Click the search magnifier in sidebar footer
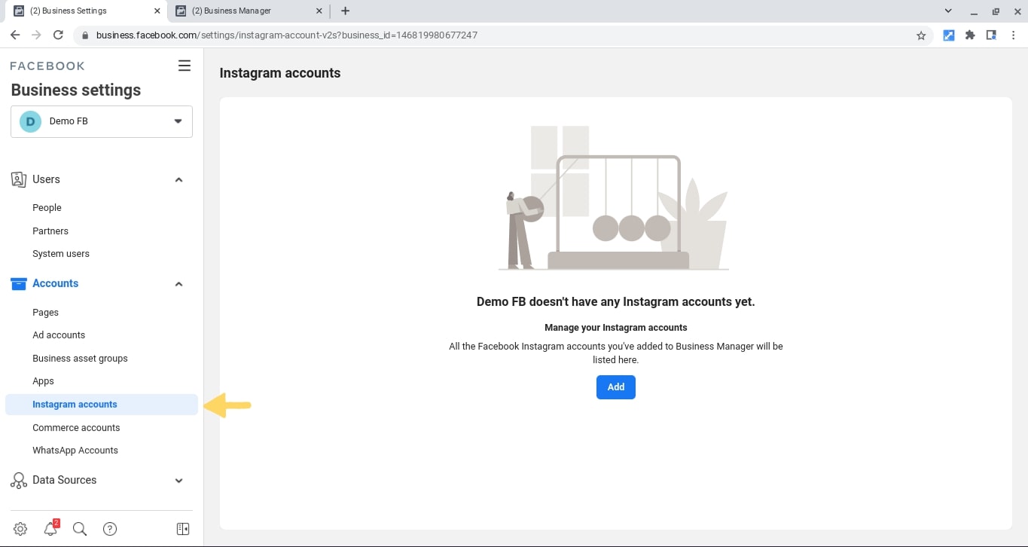Viewport: 1028px width, 547px height. click(80, 529)
